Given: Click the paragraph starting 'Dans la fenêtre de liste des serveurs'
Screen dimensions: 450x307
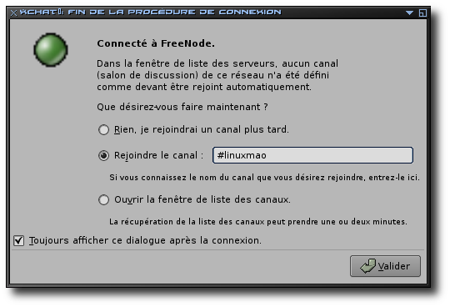Looking at the screenshot, I should [217, 75].
